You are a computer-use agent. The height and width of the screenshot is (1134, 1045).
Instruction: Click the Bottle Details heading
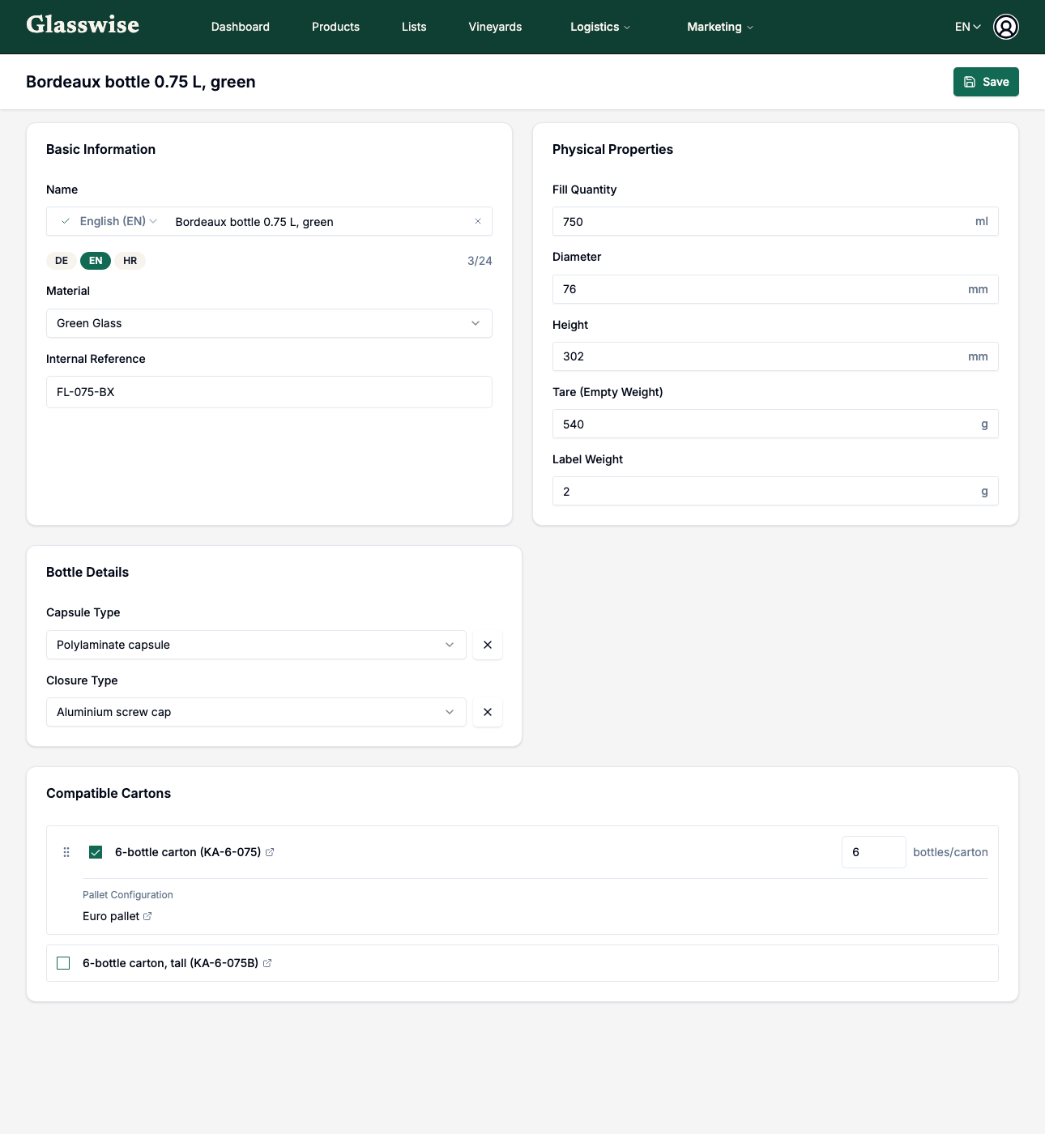tap(87, 572)
